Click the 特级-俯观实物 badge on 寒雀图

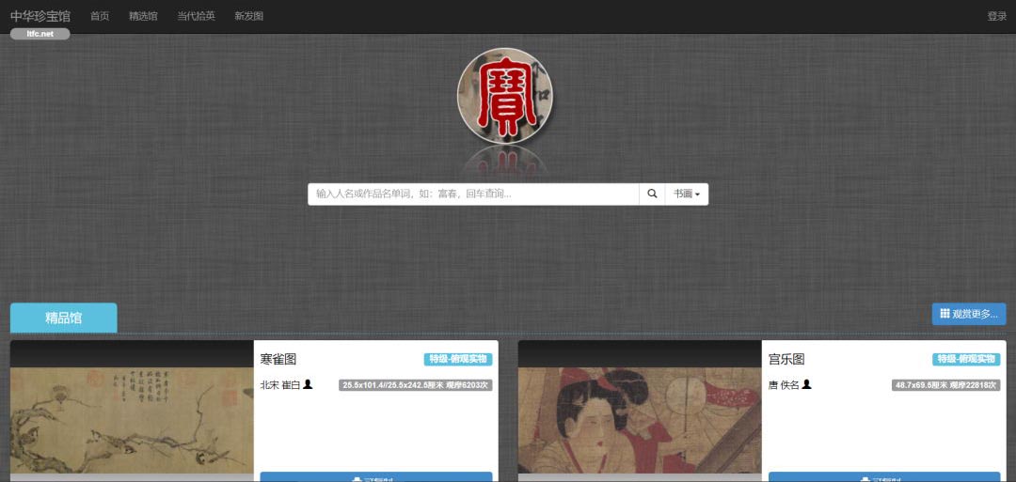(x=458, y=359)
